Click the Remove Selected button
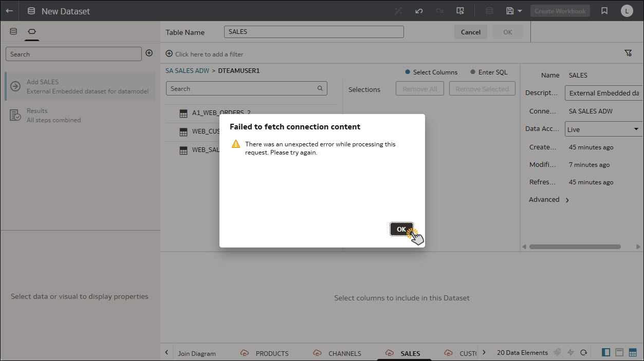Viewport: 644px width, 361px height. (x=482, y=89)
